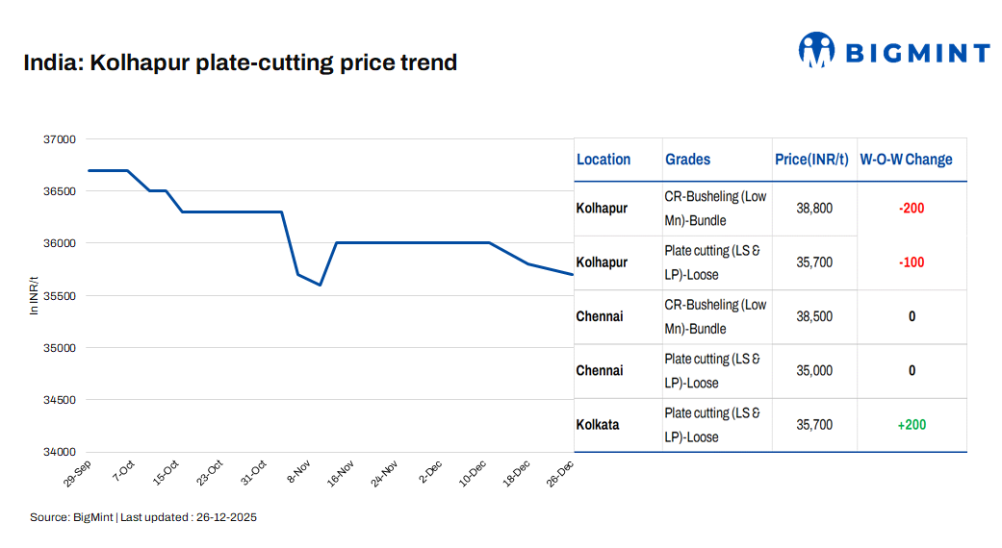Select the 29-Sep x-axis date label
This screenshot has width=1002, height=548.
click(80, 472)
